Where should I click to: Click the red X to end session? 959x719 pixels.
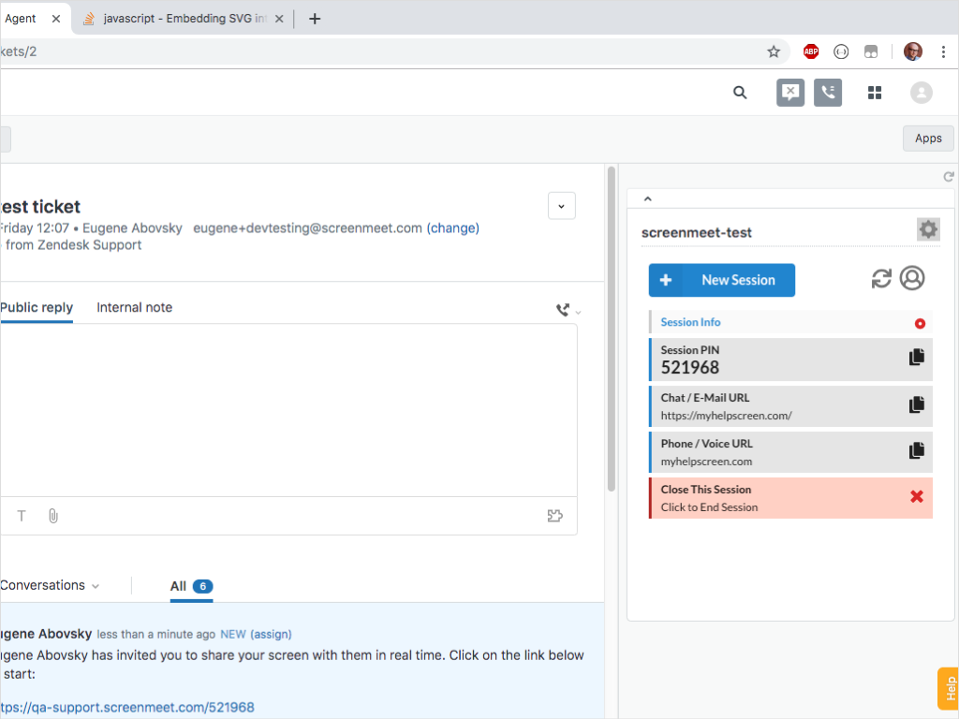coord(917,496)
